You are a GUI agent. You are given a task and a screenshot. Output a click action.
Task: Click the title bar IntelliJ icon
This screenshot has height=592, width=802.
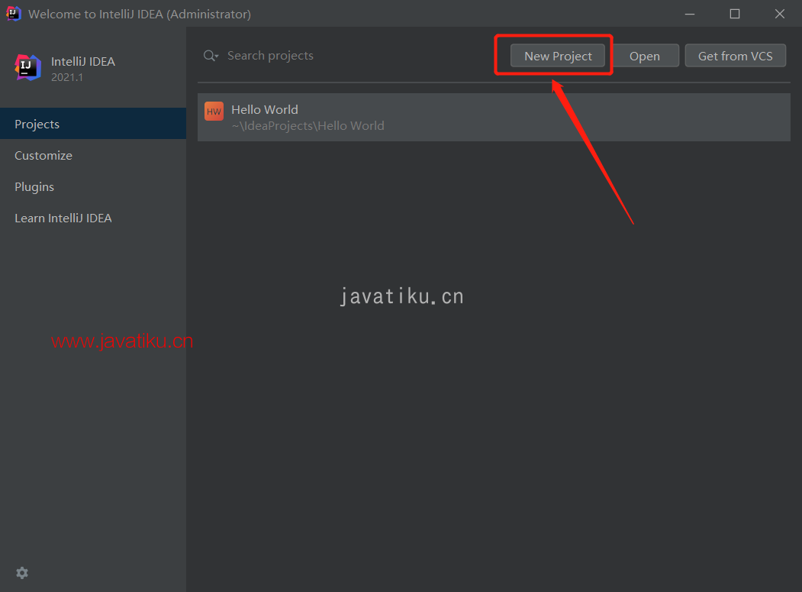coord(13,13)
